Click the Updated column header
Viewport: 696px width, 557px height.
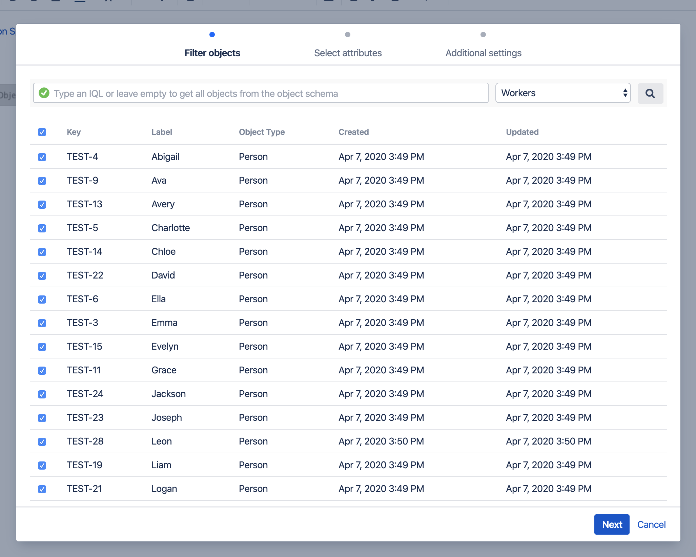coord(522,132)
